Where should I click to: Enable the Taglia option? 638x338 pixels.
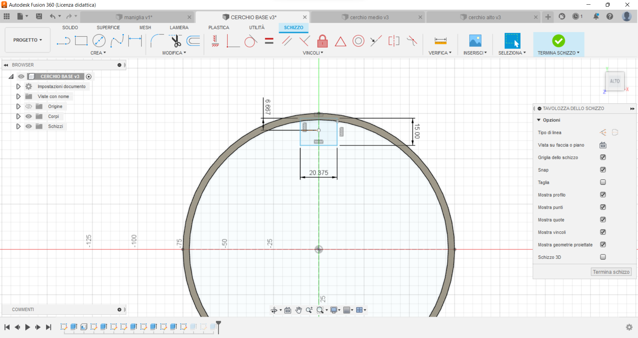603,182
